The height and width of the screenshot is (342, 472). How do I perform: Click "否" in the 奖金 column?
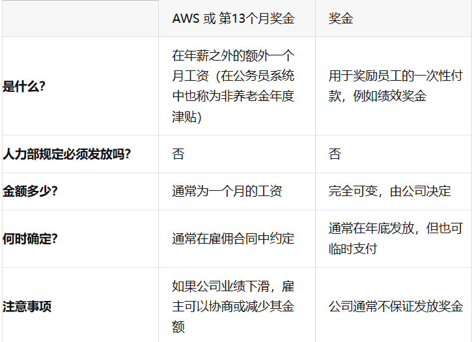pos(335,154)
